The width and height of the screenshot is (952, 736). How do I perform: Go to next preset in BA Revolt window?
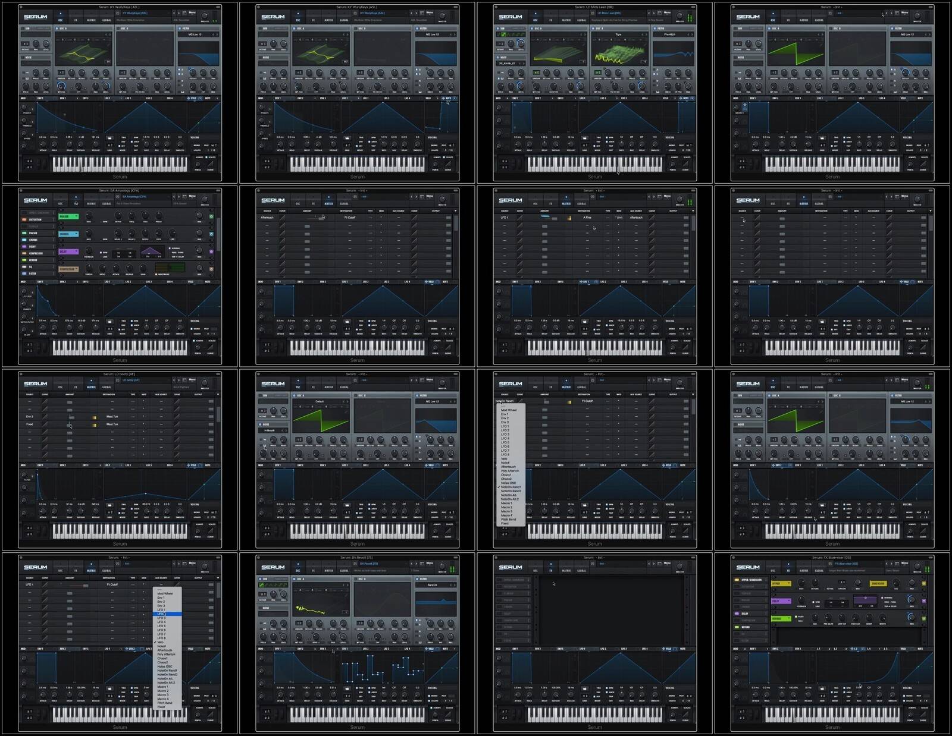pyautogui.click(x=416, y=564)
